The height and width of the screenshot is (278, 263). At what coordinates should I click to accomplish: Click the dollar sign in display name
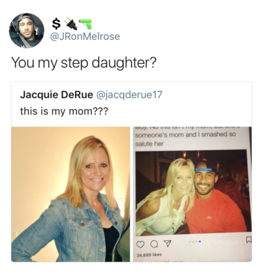(56, 24)
